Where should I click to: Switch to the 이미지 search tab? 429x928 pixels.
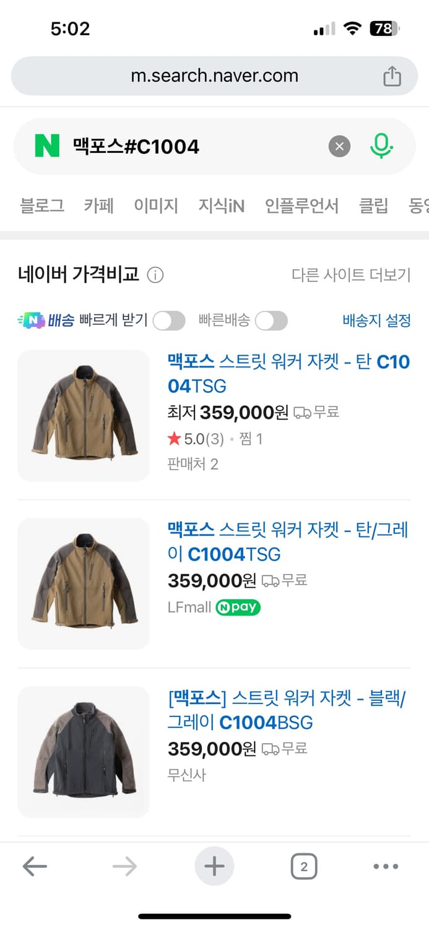(155, 207)
